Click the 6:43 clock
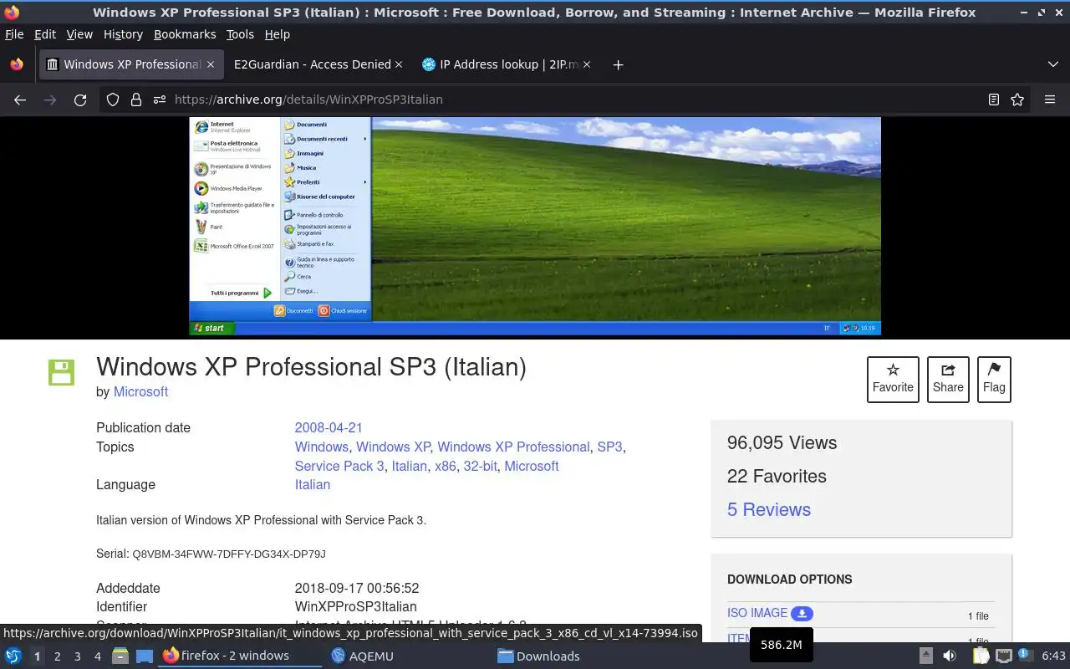 [x=1053, y=656]
